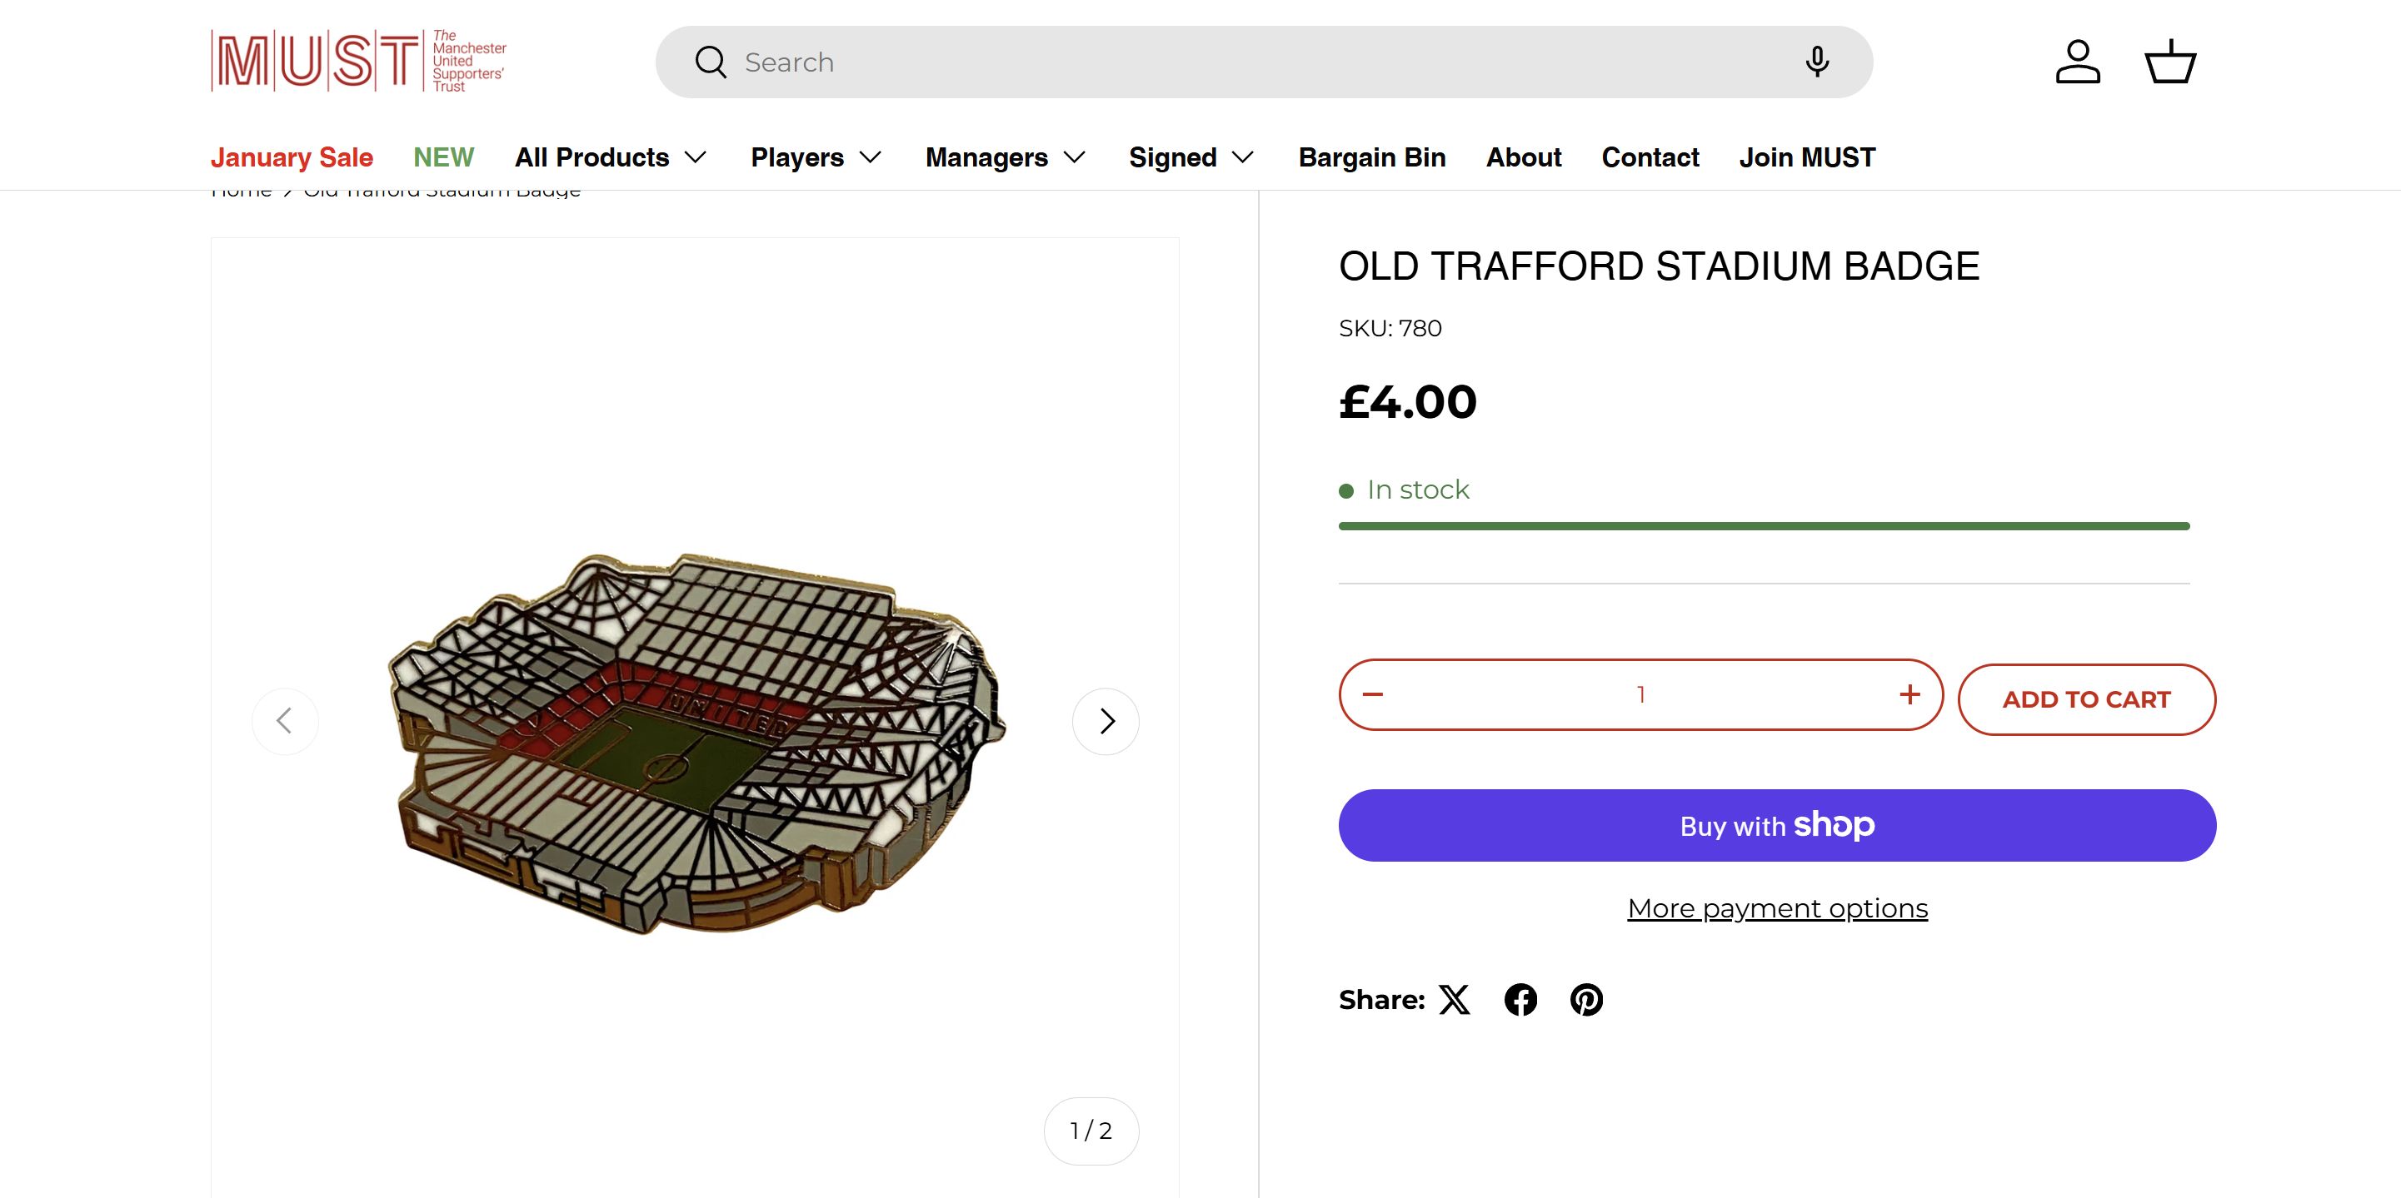
Task: Expand the Signed dropdown menu
Action: tap(1191, 157)
